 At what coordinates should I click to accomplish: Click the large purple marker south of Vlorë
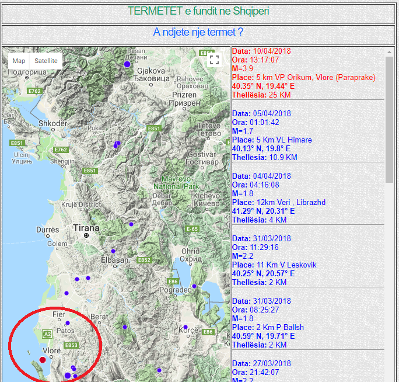[68, 376]
